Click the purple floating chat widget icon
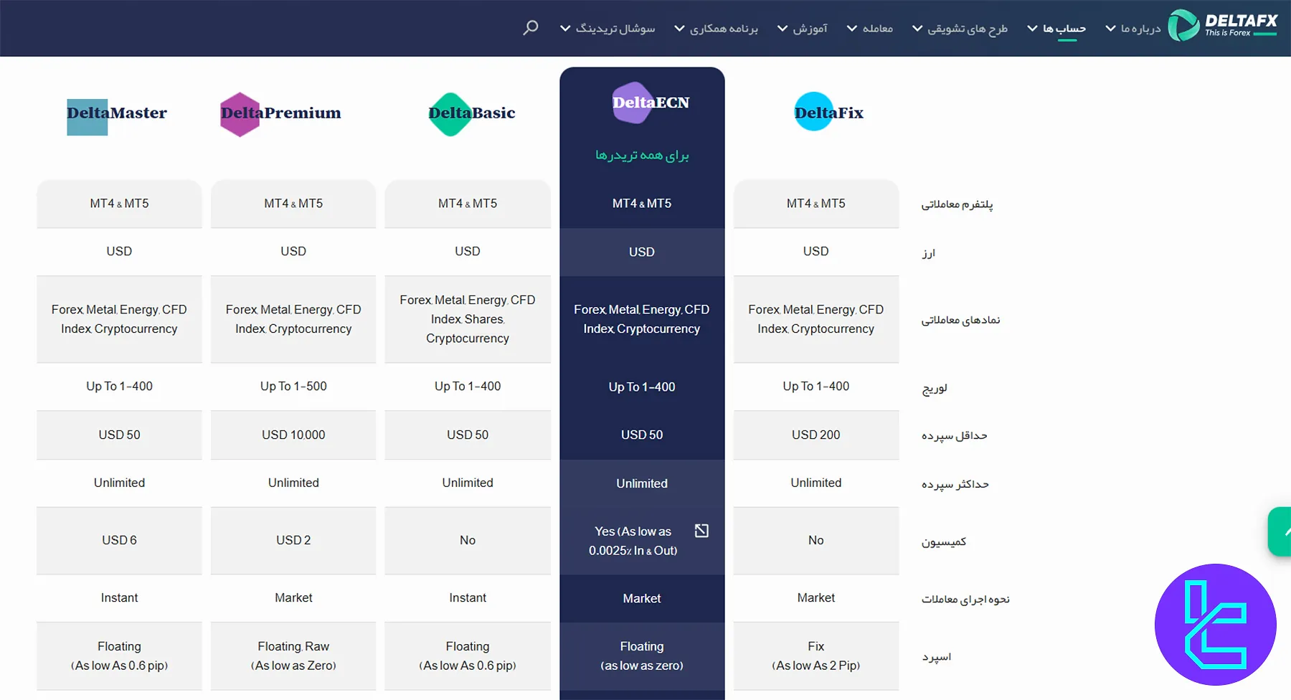Viewport: 1291px width, 700px height. (1215, 624)
